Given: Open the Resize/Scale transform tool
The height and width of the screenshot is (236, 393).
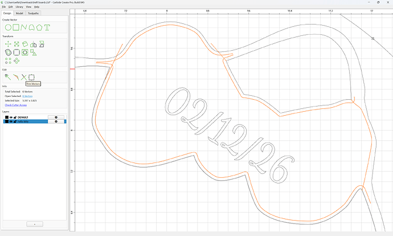Looking at the screenshot, I should tap(17, 44).
